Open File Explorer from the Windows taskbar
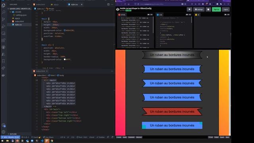The image size is (254, 143). point(7,141)
